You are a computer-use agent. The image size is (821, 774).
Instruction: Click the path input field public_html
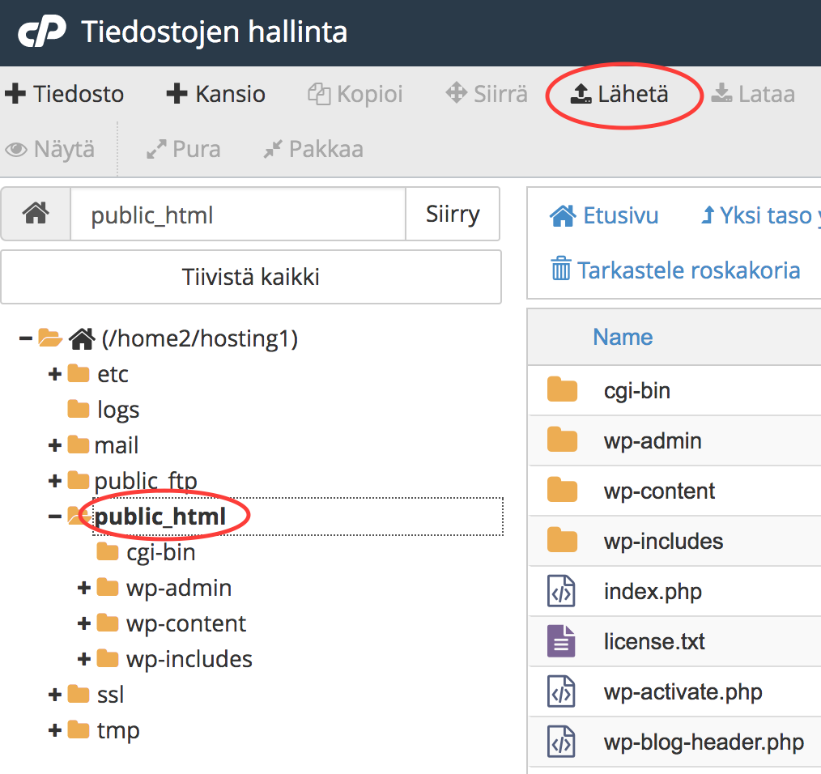coord(237,215)
